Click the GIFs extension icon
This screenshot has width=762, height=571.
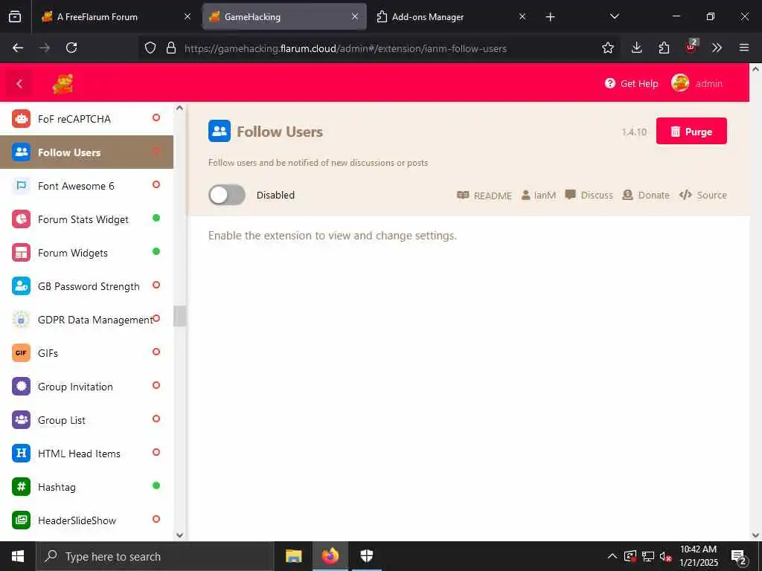(21, 353)
